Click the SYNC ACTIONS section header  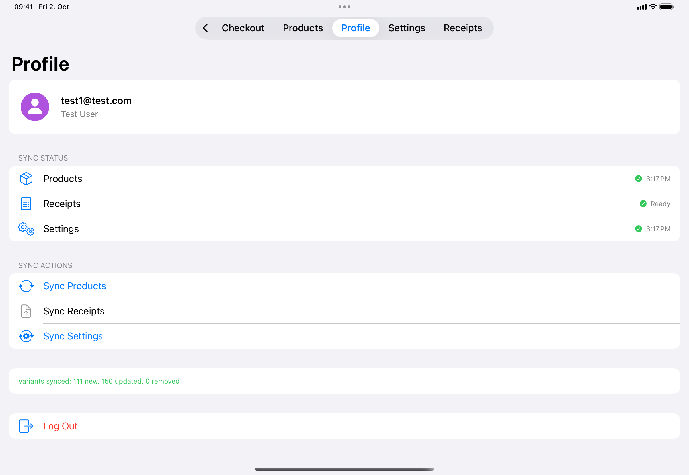pyautogui.click(x=45, y=265)
